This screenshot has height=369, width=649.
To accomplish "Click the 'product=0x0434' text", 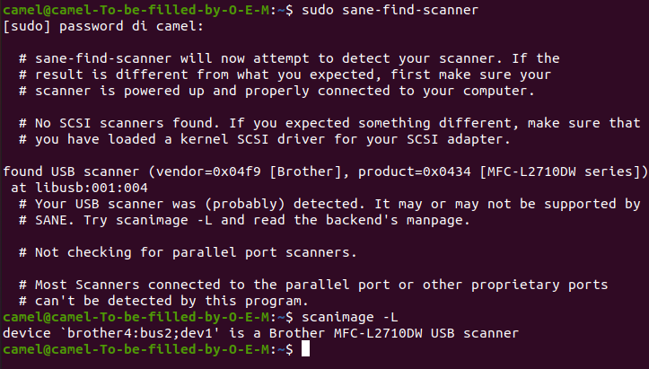I will (415, 171).
